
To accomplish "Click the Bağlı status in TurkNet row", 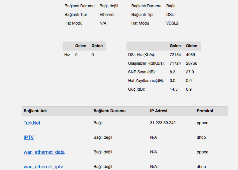I will [x=98, y=123].
